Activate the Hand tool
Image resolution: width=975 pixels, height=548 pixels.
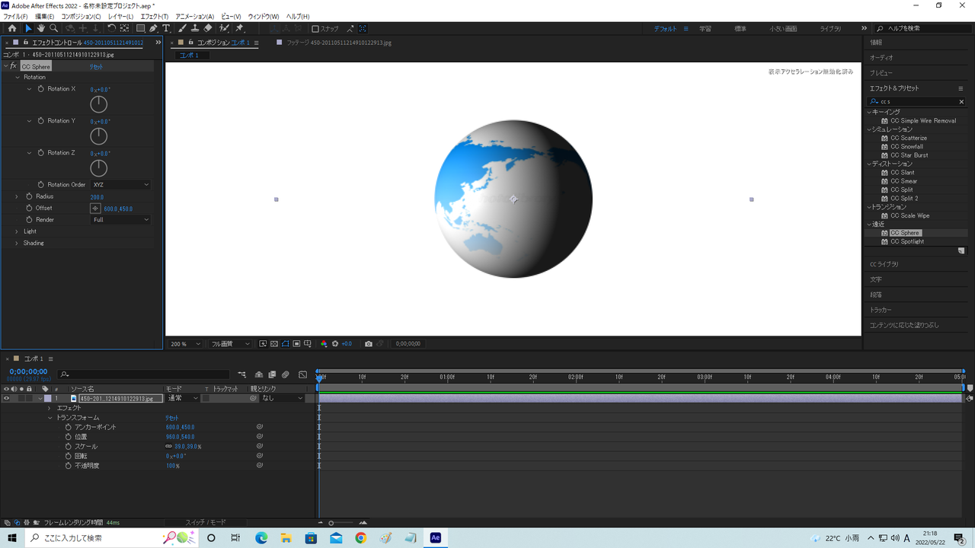[41, 28]
